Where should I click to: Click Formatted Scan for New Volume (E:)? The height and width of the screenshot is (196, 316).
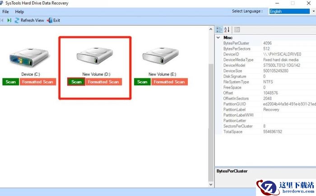click(169, 82)
